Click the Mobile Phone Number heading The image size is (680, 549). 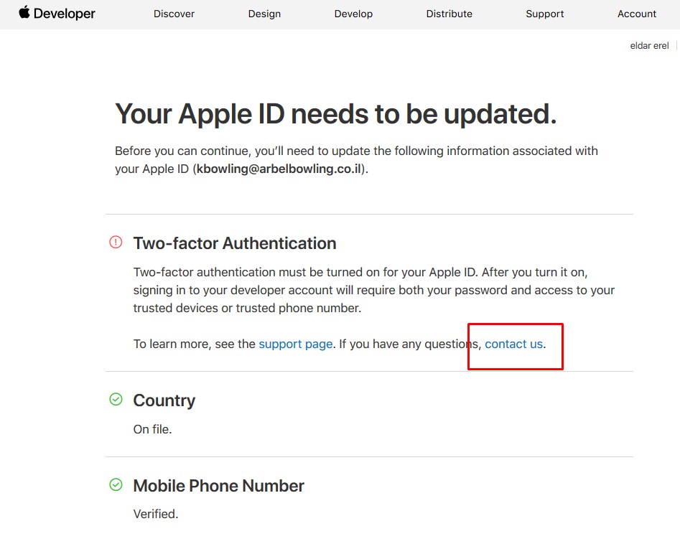pyautogui.click(x=218, y=486)
